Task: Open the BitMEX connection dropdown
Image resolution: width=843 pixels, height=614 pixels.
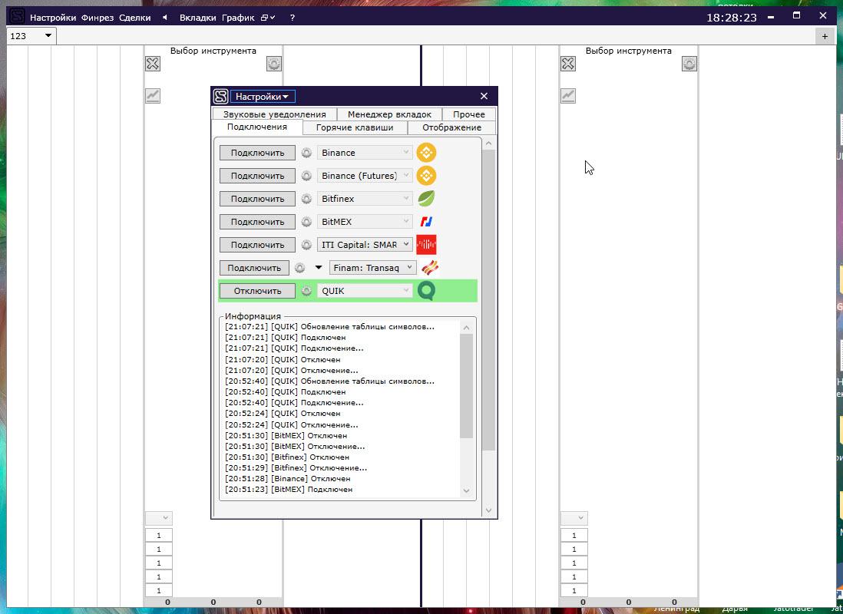Action: click(365, 222)
